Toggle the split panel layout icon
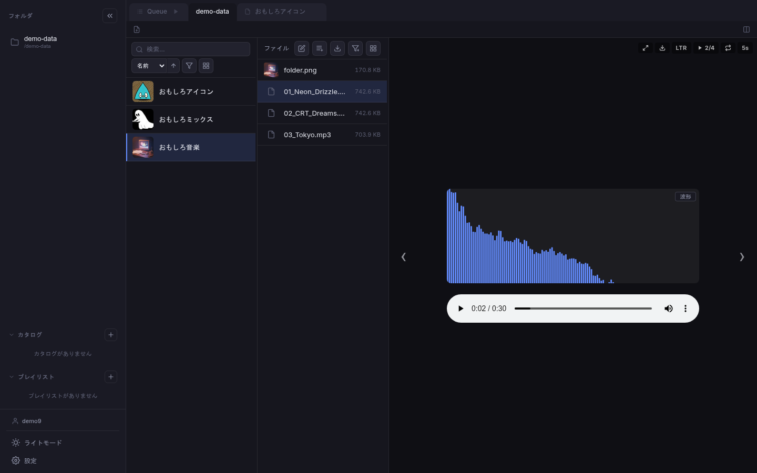 click(746, 29)
